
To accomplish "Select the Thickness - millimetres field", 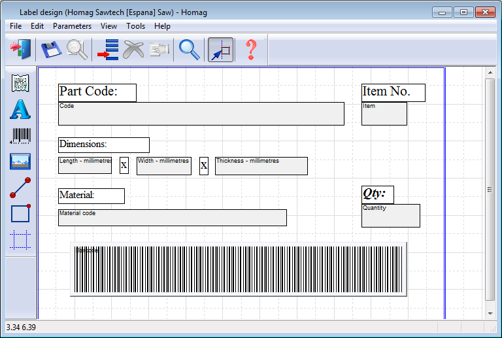I will point(261,166).
